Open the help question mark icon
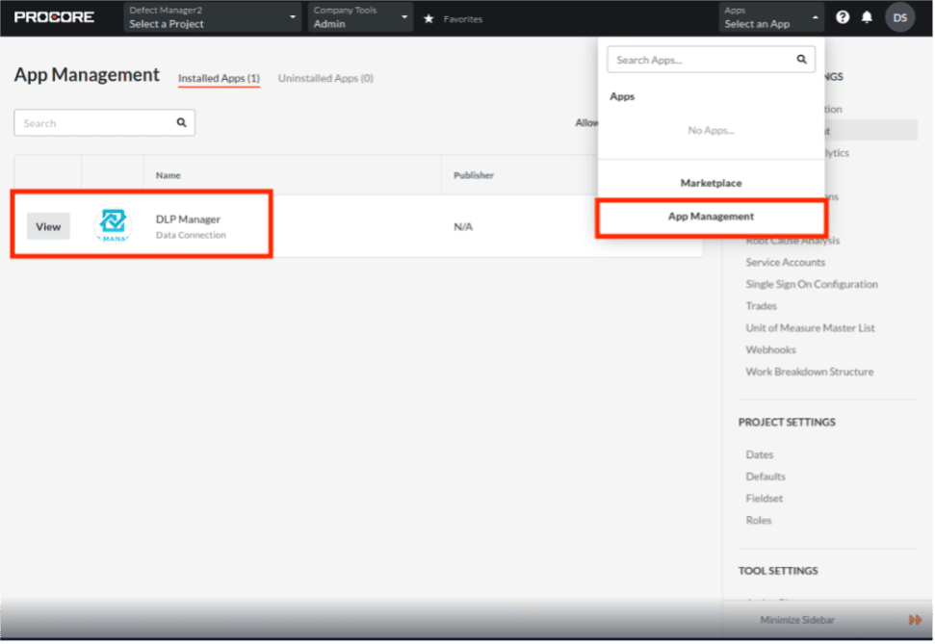 [x=842, y=17]
